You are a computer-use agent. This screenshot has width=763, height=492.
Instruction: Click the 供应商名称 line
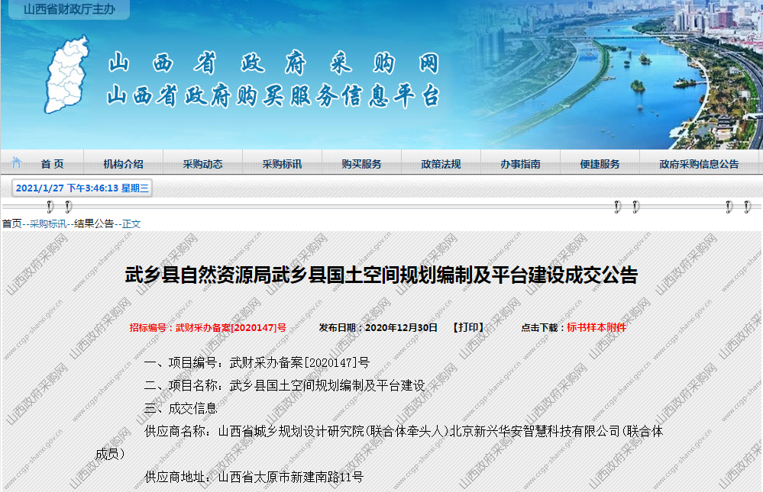point(380,442)
